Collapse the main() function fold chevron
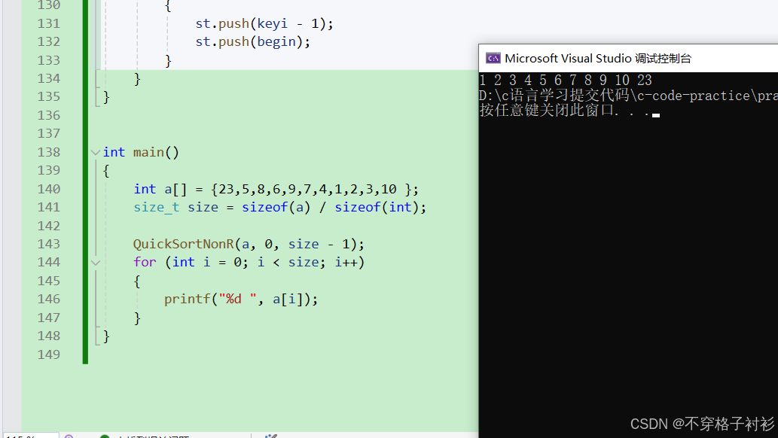Image resolution: width=778 pixels, height=438 pixels. click(x=96, y=153)
